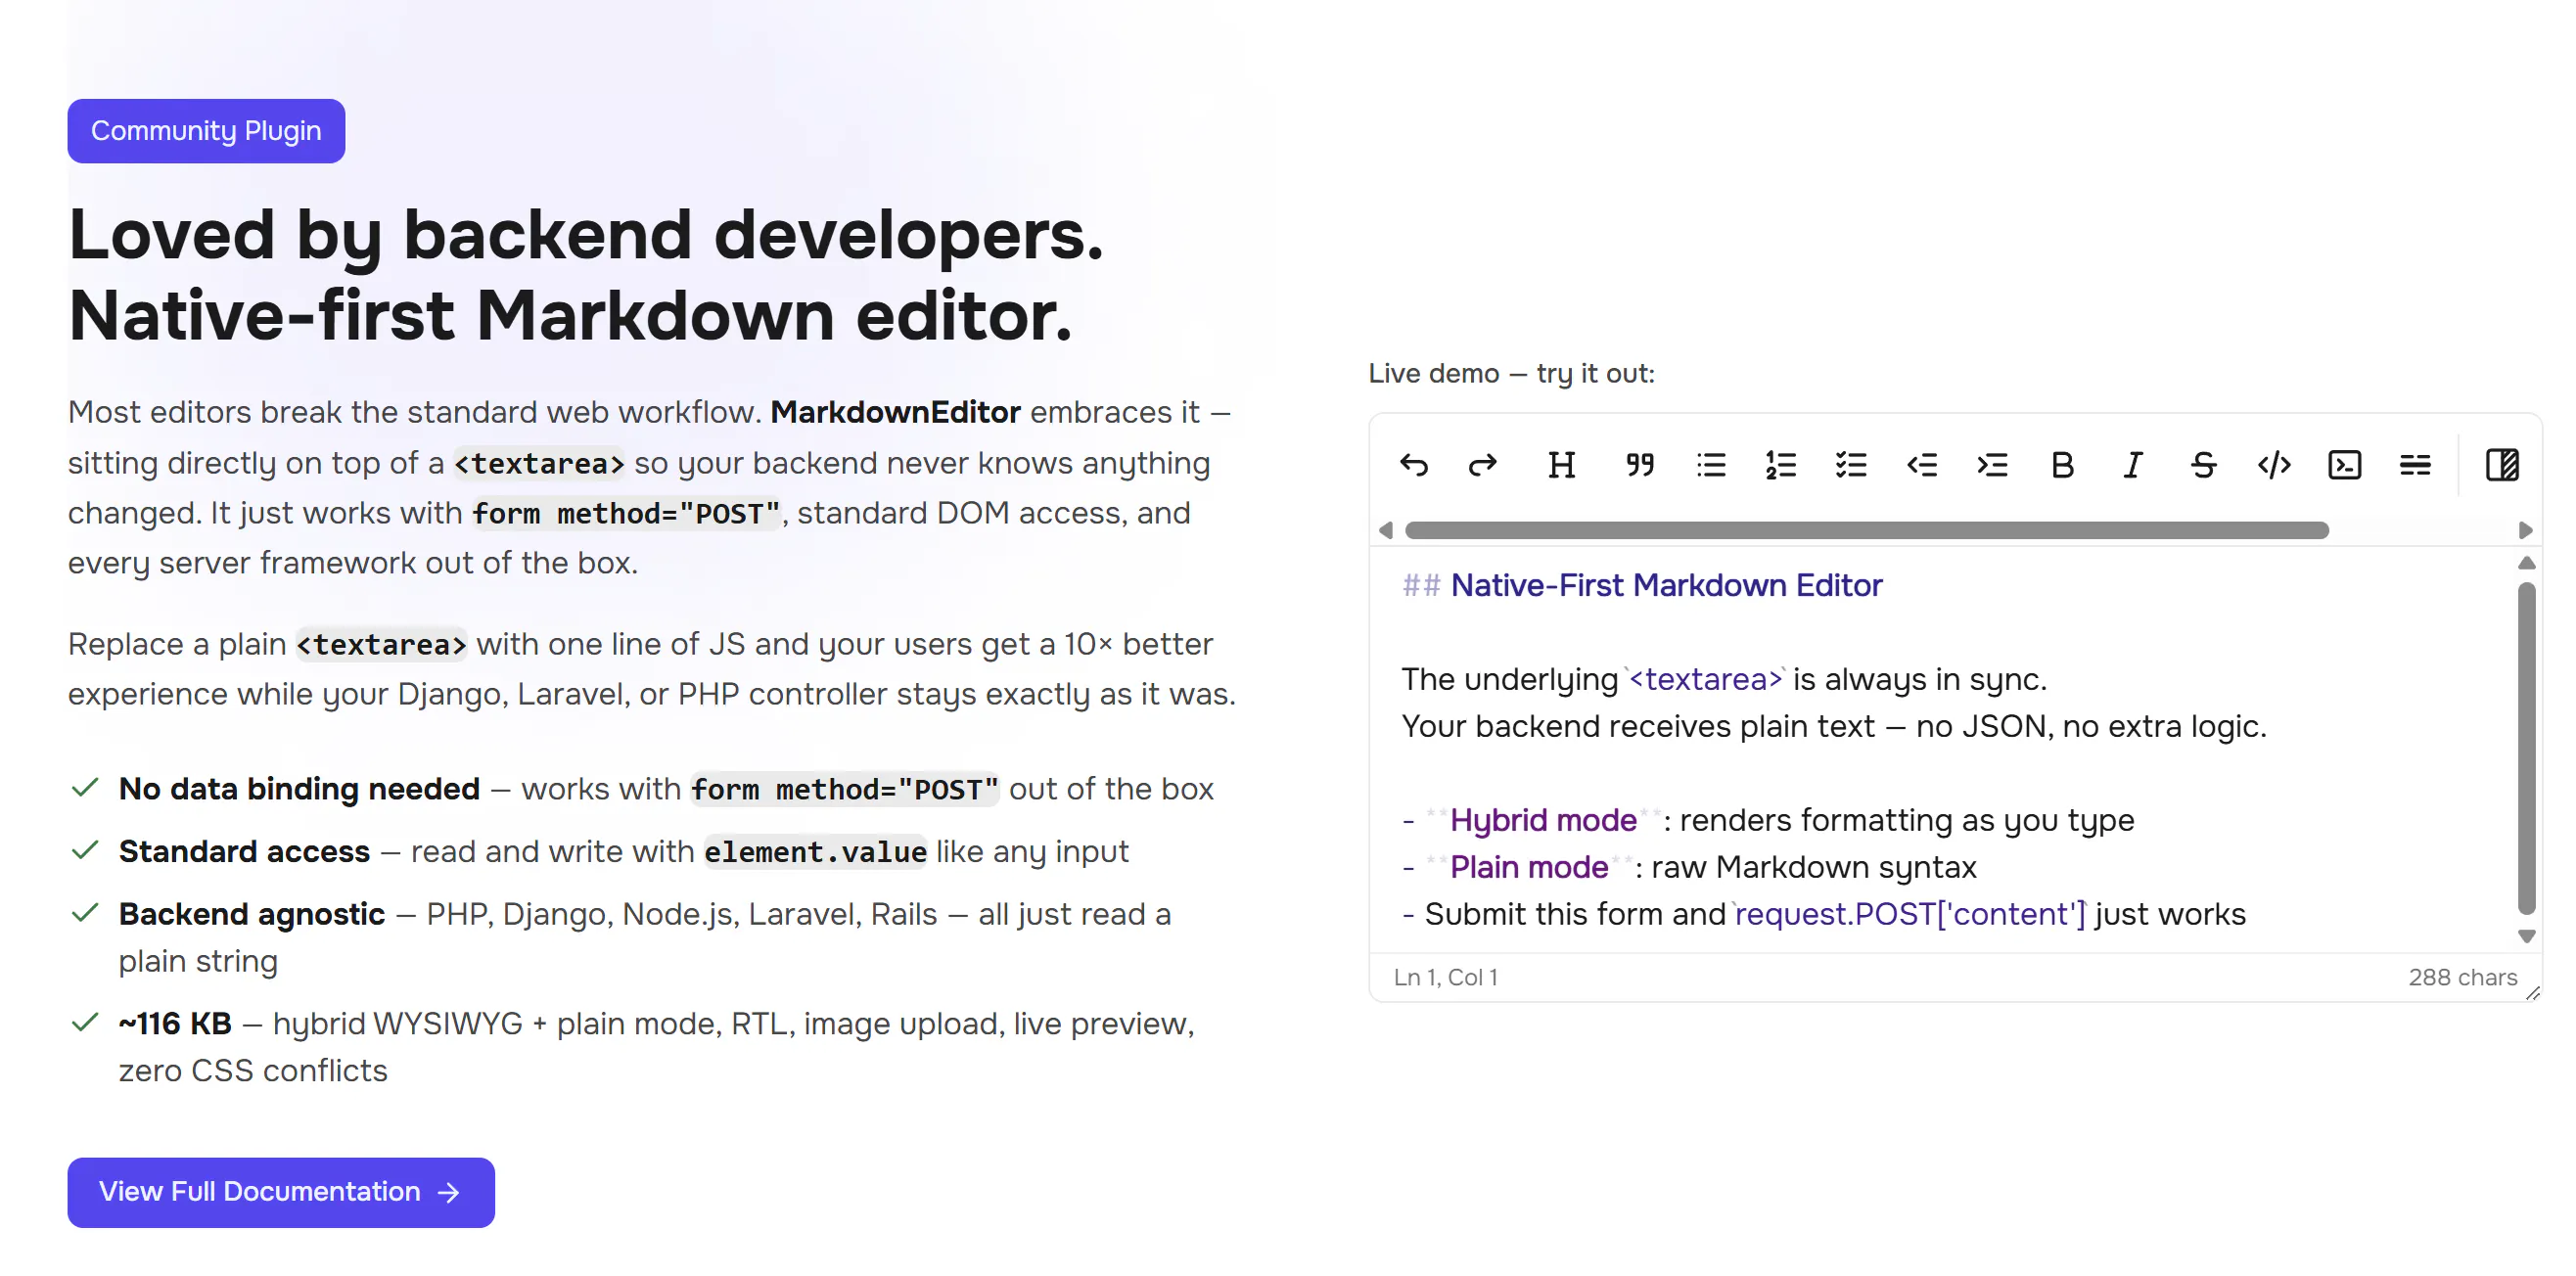Click the editor's vertical scrollbar down arrow

point(2526,936)
